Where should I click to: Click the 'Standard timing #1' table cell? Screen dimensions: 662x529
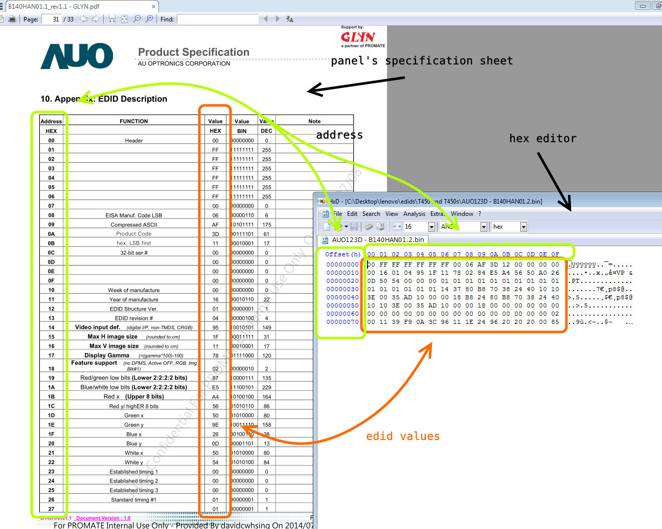click(x=134, y=500)
